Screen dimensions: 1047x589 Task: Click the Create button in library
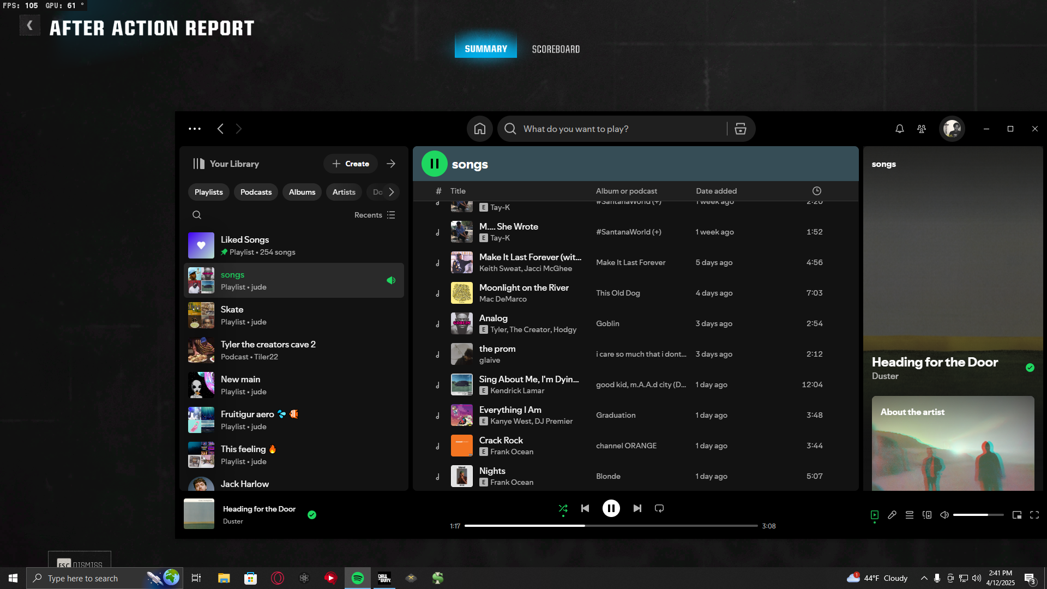(x=351, y=164)
